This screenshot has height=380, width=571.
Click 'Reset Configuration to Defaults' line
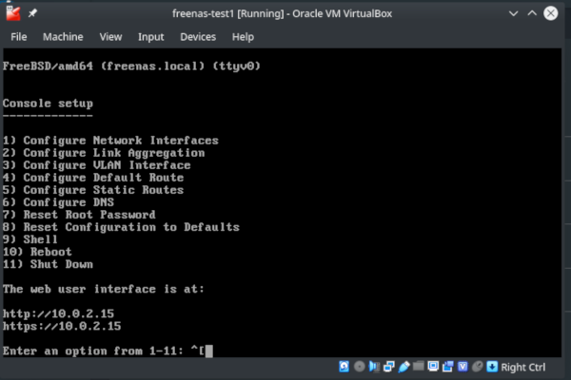click(121, 227)
